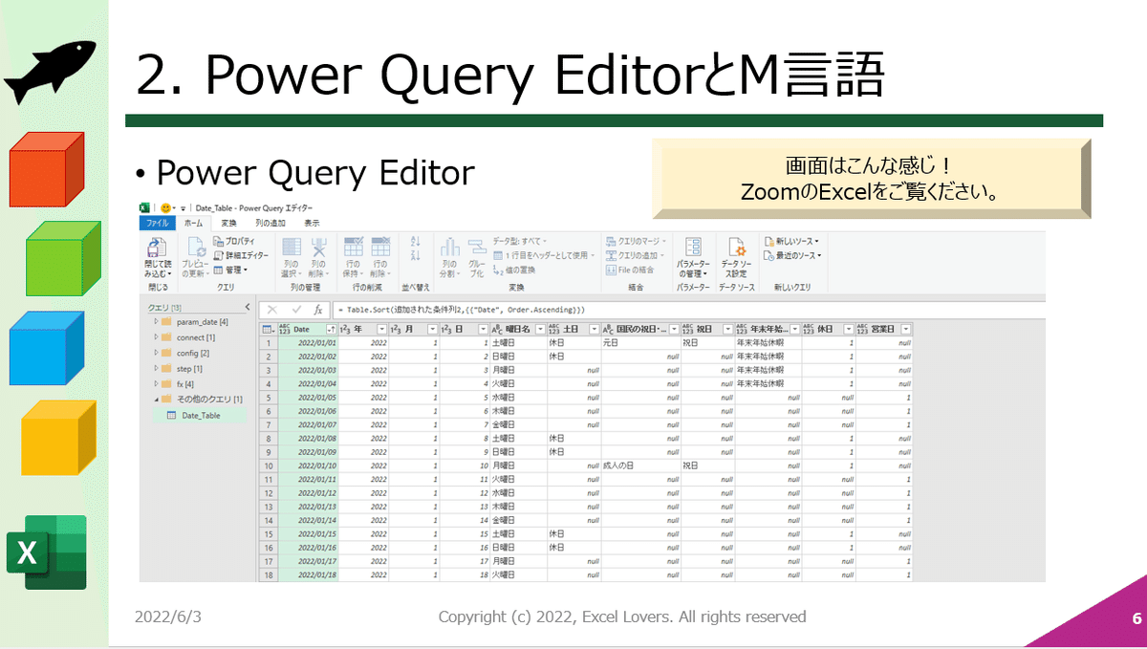The image size is (1147, 649).
Task: Click the 列の分割 split column icon
Action: pyautogui.click(x=449, y=248)
